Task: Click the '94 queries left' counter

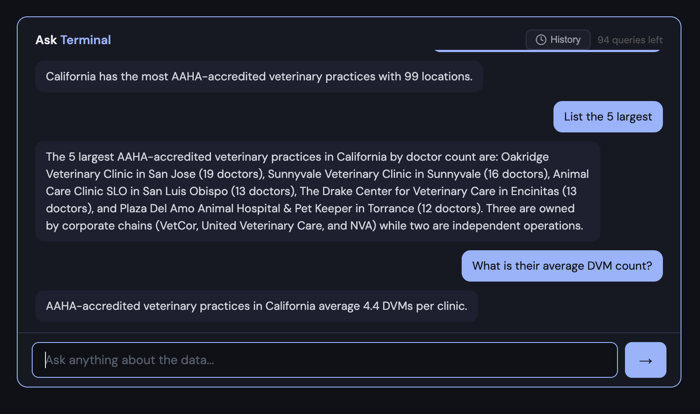Action: click(x=630, y=40)
